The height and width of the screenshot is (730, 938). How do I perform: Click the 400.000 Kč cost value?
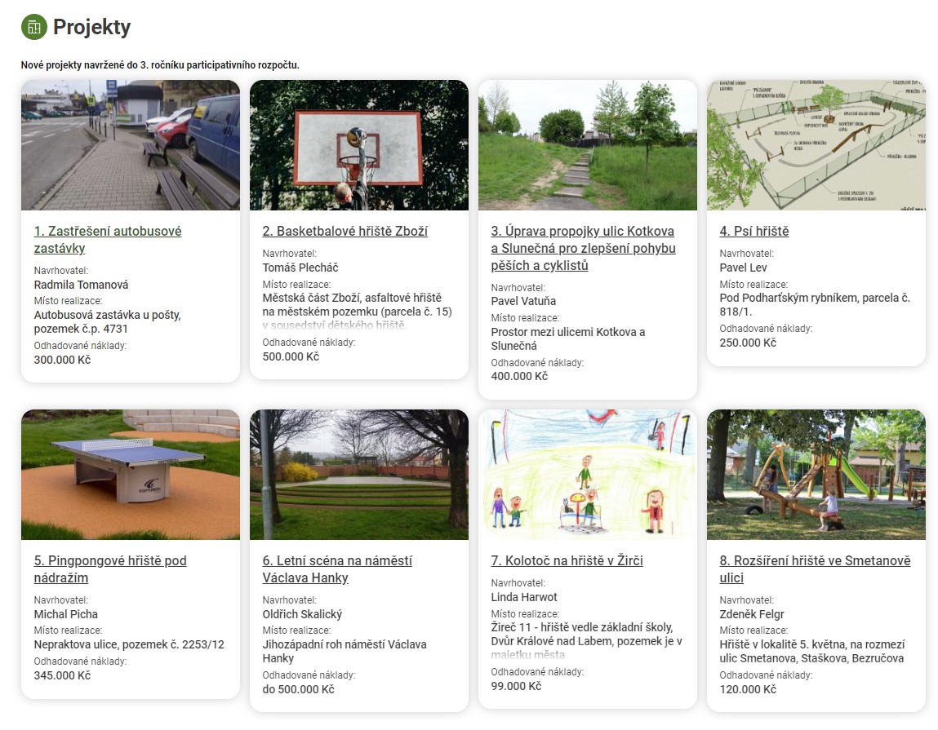tap(519, 376)
